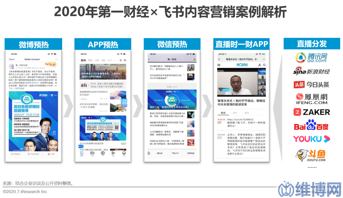Viewport: 343px width, 198px height.
Task: Tap profile person icon in WeChat header
Action: [194, 59]
